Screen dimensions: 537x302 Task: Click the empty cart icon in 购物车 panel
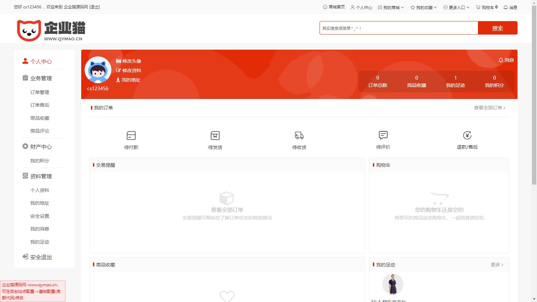[x=439, y=198]
